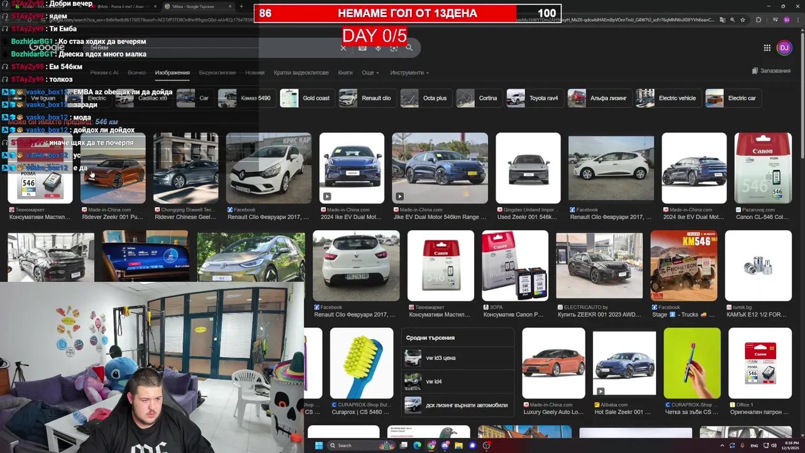
Task: Click the ENG language indicator
Action: pos(754,445)
